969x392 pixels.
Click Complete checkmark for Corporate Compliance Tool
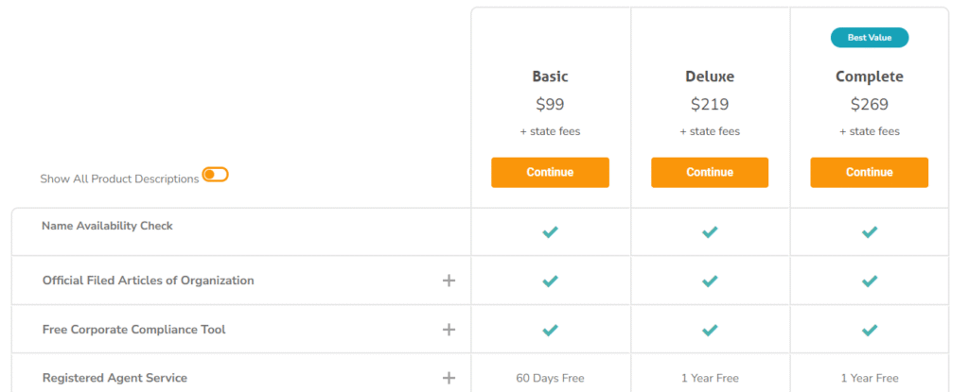[x=869, y=330]
